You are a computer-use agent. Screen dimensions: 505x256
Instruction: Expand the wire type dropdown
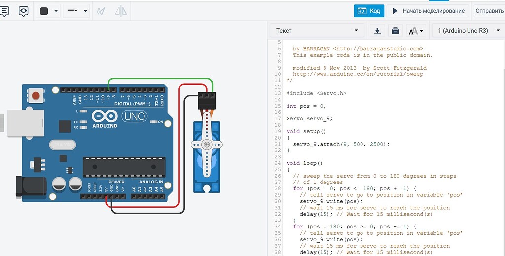[x=76, y=11]
